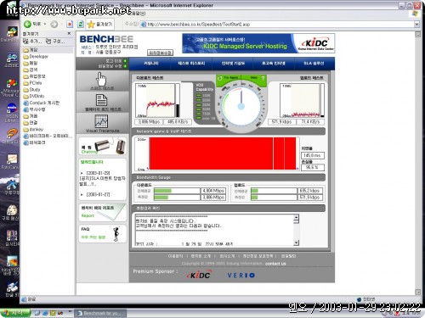Open the 인터넷 기상도 navigation tab

233,64
